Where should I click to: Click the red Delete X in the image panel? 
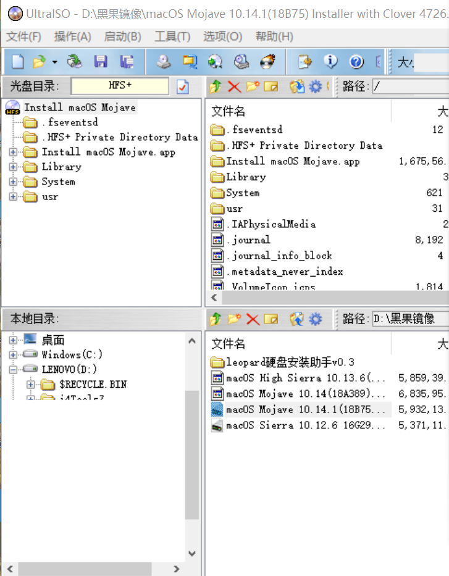234,87
